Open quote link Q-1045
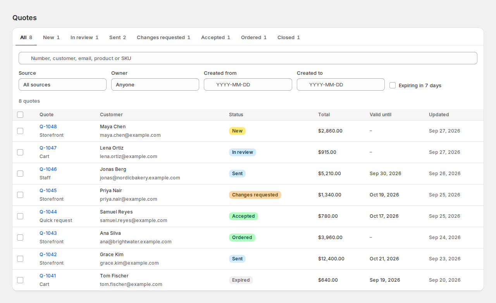The height and width of the screenshot is (303, 496). click(x=48, y=191)
